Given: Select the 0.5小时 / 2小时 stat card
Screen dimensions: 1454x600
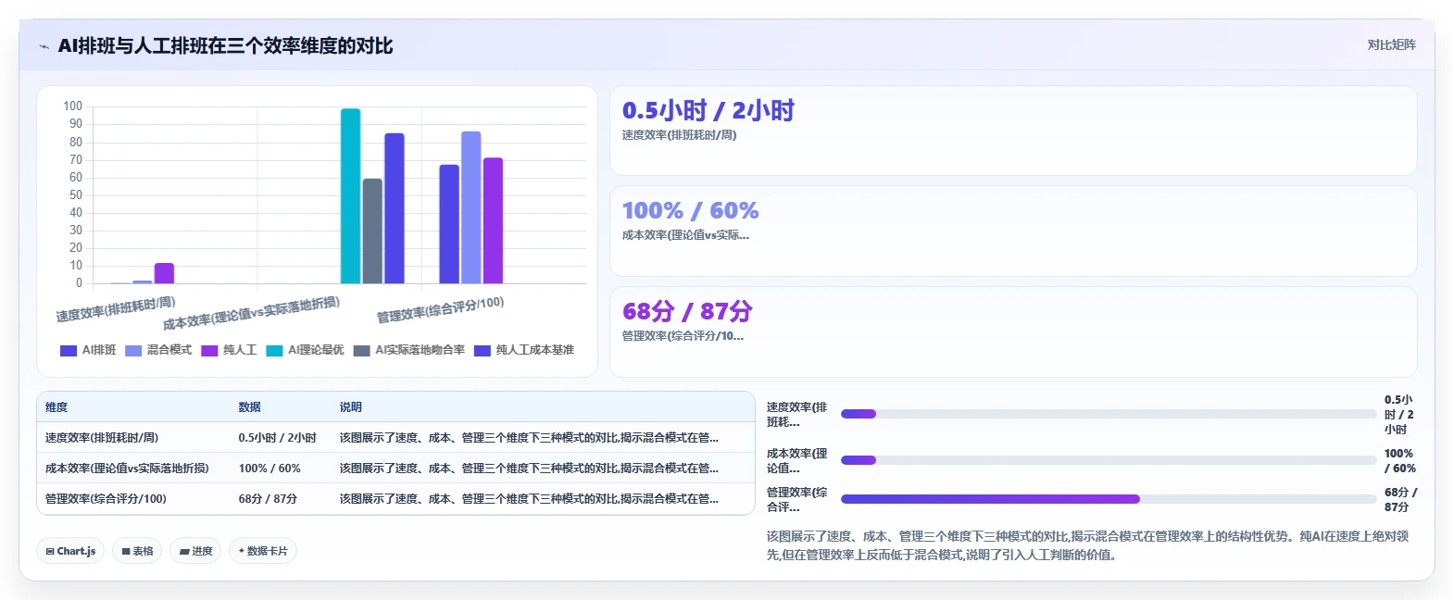Looking at the screenshot, I should 1013,131.
